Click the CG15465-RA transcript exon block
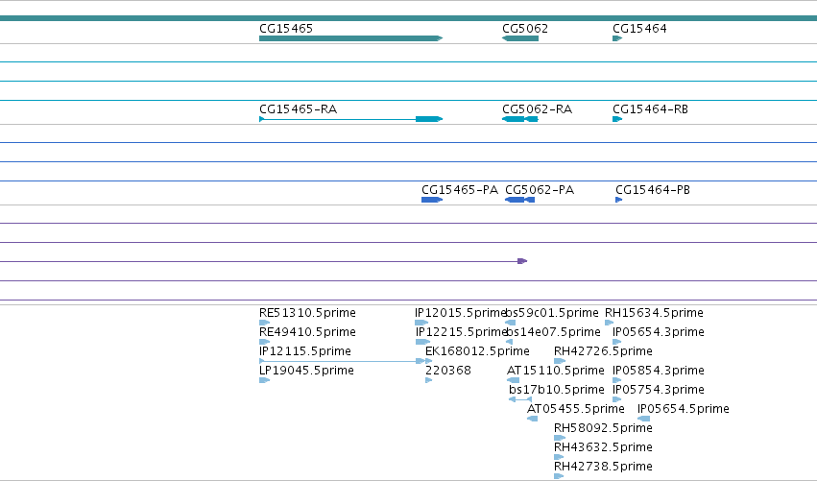Screen dimensions: 817x481 coord(429,119)
